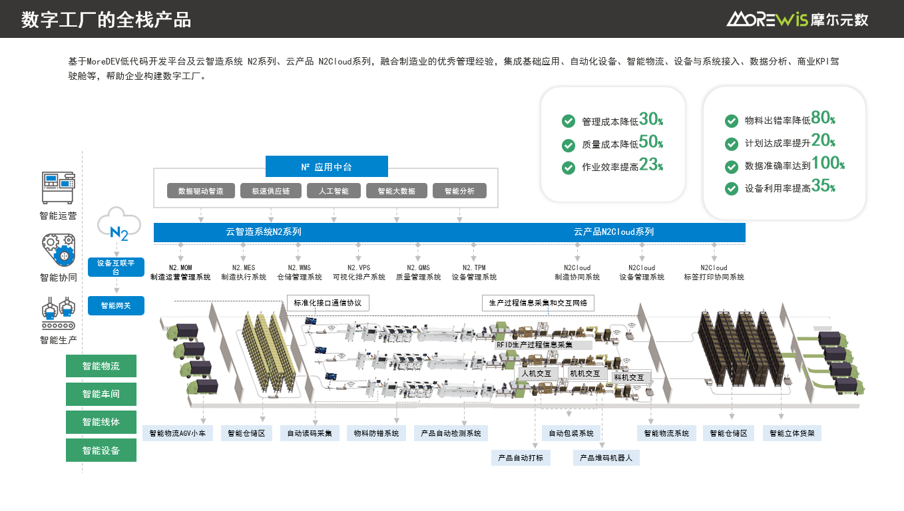Click the MoreWis 摩尔元数 logo
The height and width of the screenshot is (511, 904).
tap(797, 19)
